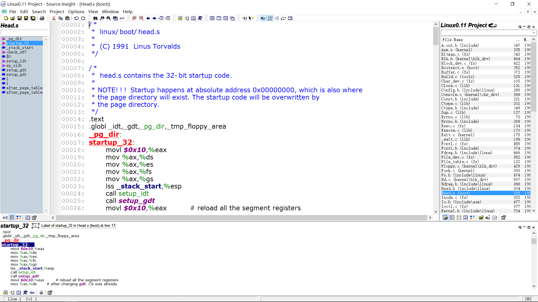Click the Undo arrow icon
The image size is (538, 302).
click(76, 18)
